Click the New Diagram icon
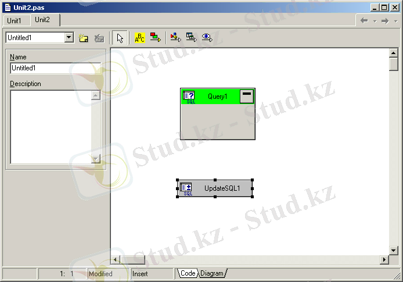 tap(83, 38)
